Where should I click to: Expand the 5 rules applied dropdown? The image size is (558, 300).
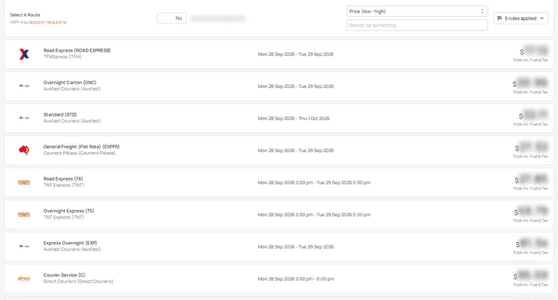coord(520,18)
